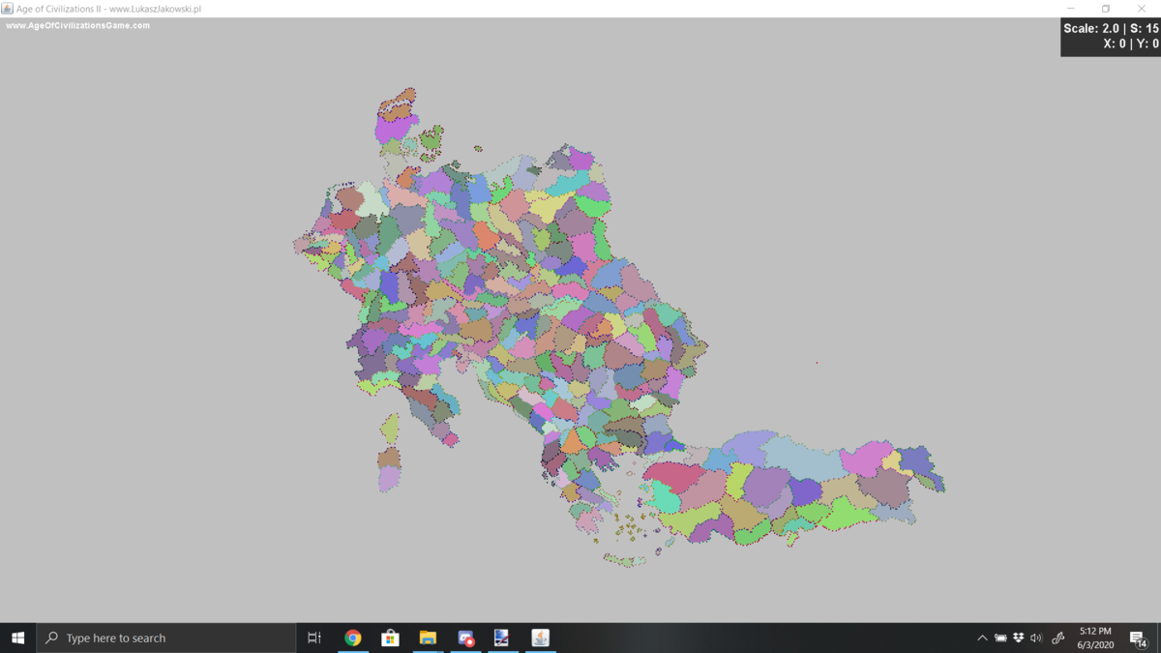
Task: Open the clock showing 5:12 PM
Action: click(x=1095, y=638)
